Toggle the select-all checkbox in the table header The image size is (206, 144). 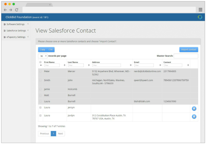click(41, 62)
